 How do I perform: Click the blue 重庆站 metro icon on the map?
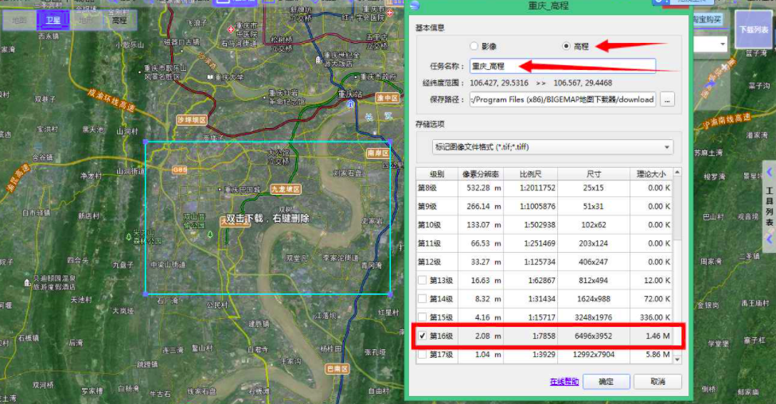coord(350,104)
